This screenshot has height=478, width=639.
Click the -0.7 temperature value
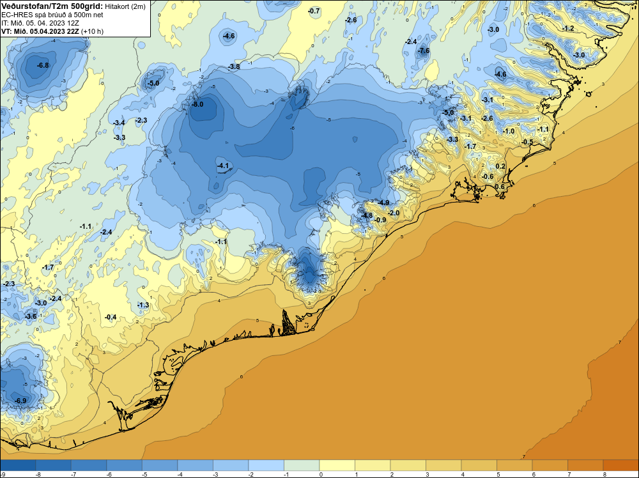314,11
